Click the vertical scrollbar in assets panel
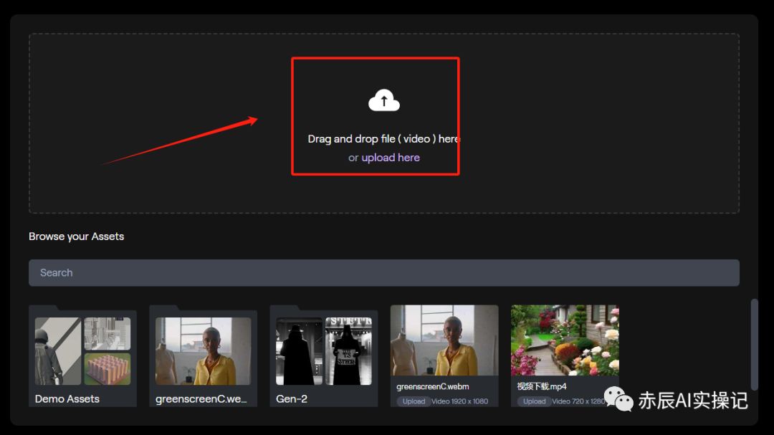Viewport: 774px width, 435px height. 754,344
